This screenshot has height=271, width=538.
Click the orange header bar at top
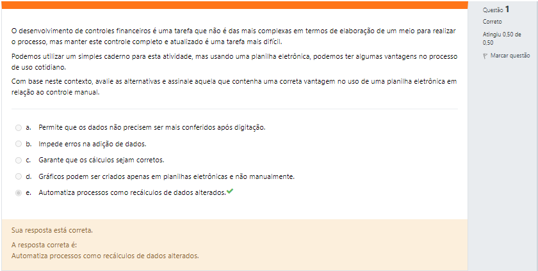click(x=234, y=5)
